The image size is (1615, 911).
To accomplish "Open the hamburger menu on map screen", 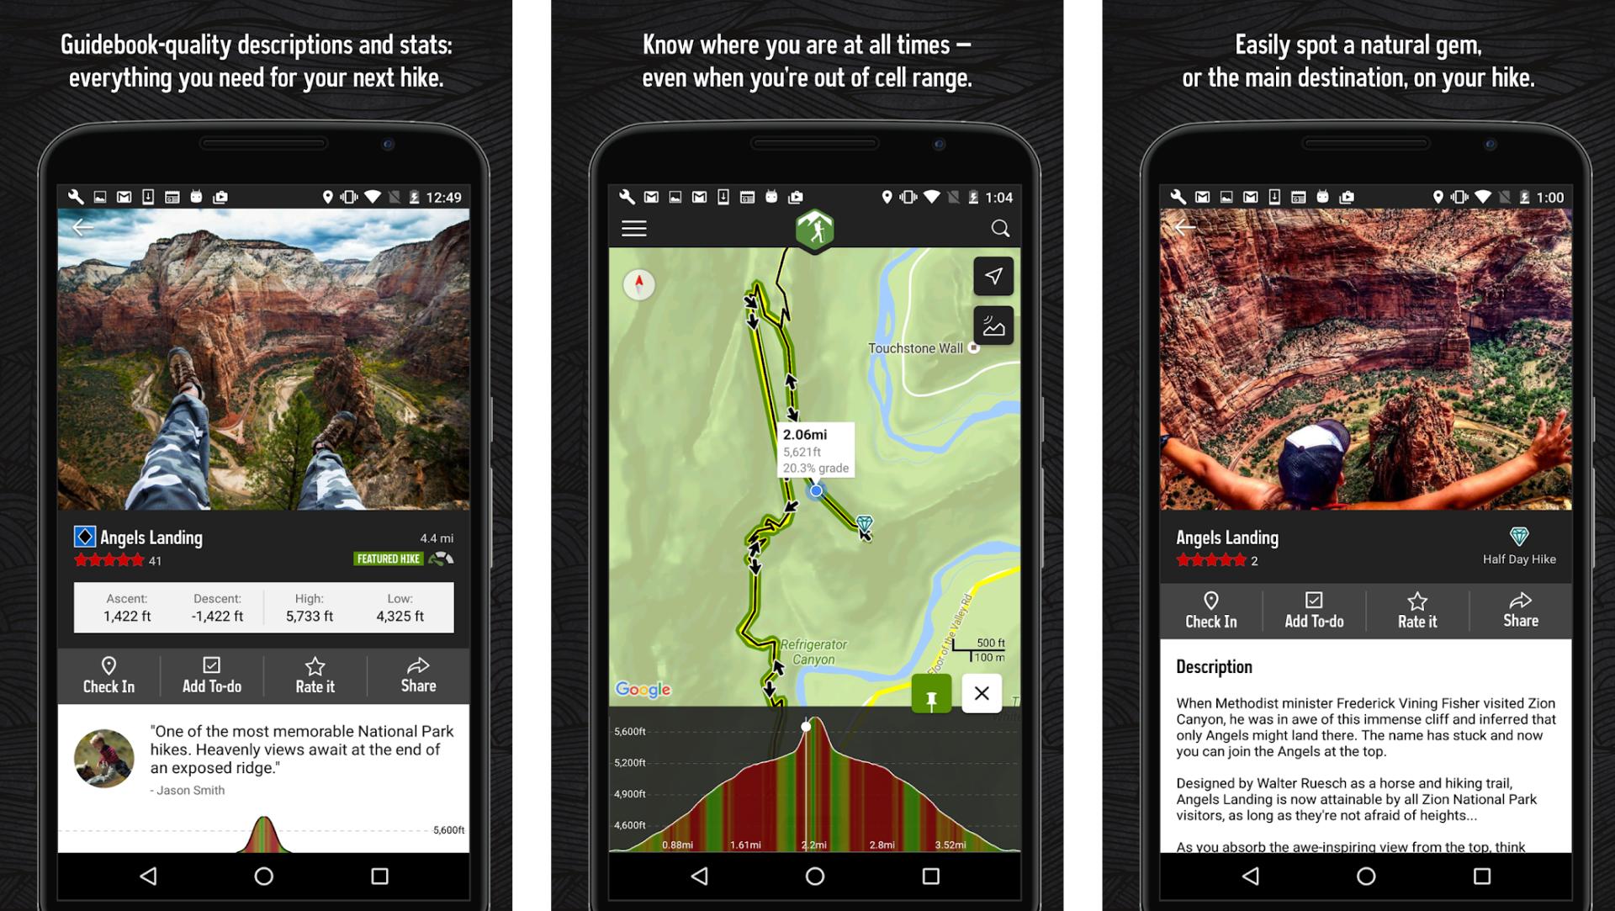I will point(633,229).
